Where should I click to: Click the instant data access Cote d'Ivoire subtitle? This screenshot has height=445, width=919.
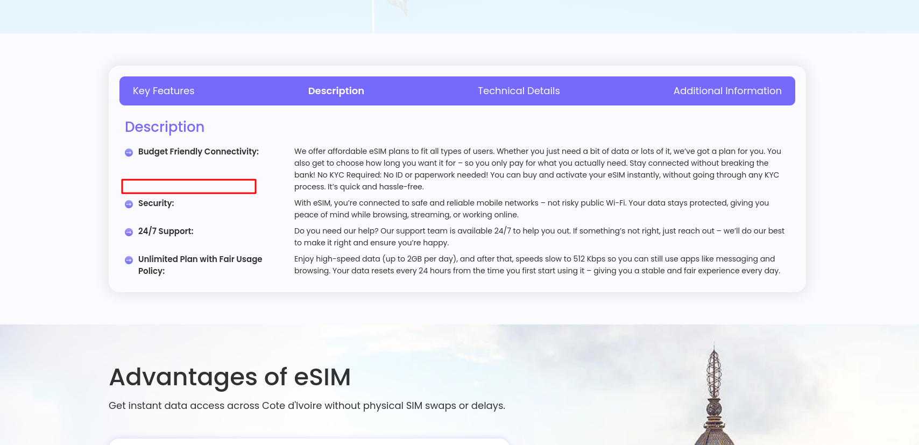click(x=307, y=406)
